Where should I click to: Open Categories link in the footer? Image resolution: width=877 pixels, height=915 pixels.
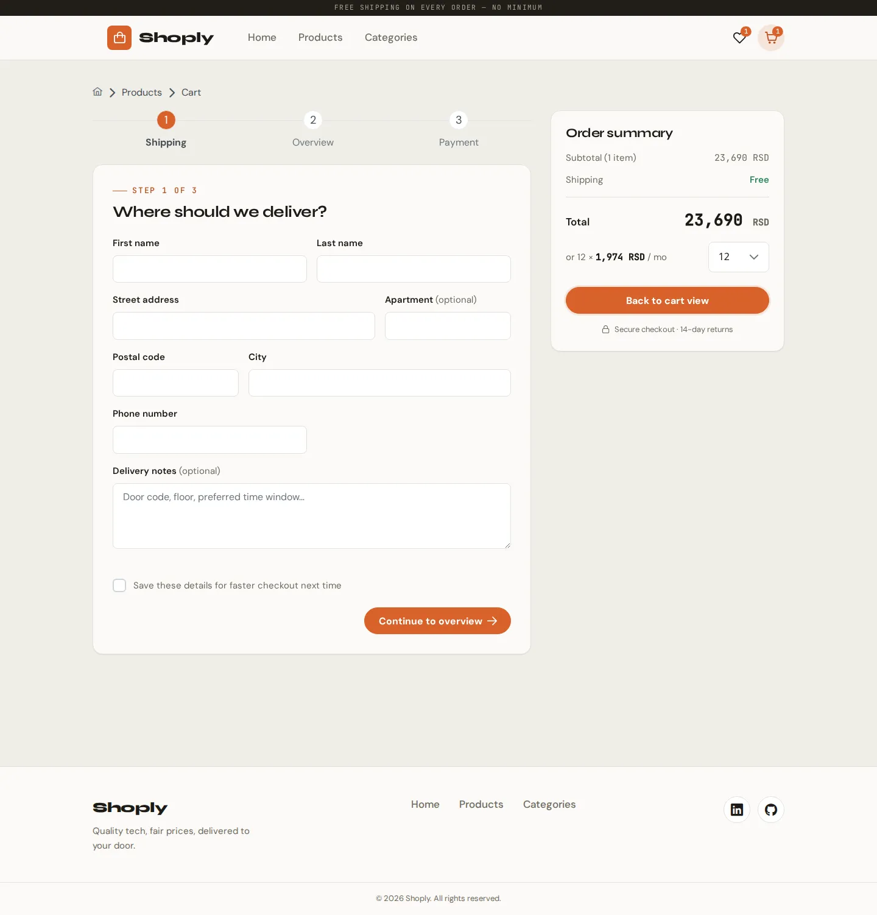pos(549,804)
